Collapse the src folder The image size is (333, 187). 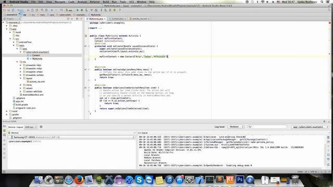coord(10,39)
